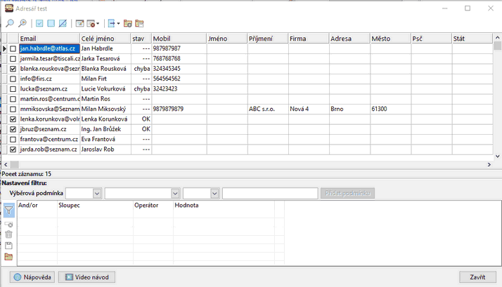Click the magnifier search icon in toolbar

pyautogui.click(x=10, y=23)
